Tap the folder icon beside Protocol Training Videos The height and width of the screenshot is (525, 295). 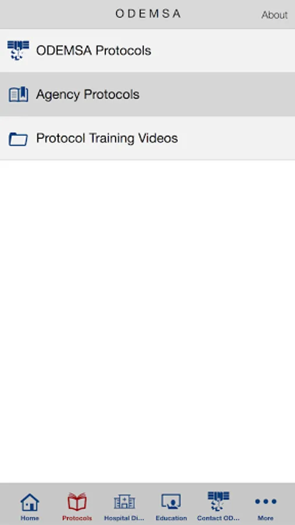[x=18, y=139]
